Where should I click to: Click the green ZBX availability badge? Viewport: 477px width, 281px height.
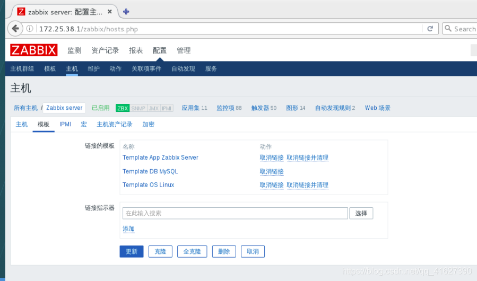pyautogui.click(x=123, y=108)
